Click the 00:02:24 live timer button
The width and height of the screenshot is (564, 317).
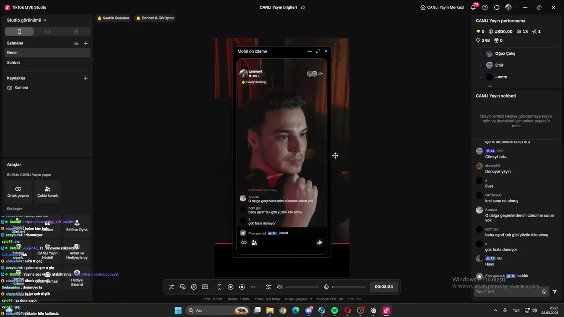pyautogui.click(x=384, y=287)
